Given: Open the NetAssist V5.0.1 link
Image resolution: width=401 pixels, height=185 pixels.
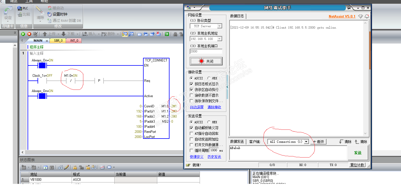Looking at the screenshot, I should click(342, 16).
